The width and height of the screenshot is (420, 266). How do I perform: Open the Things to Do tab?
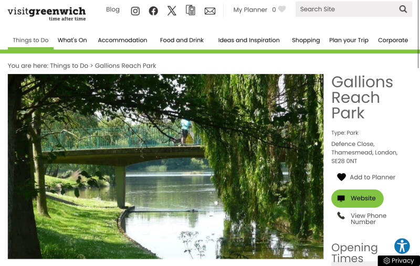(x=30, y=40)
